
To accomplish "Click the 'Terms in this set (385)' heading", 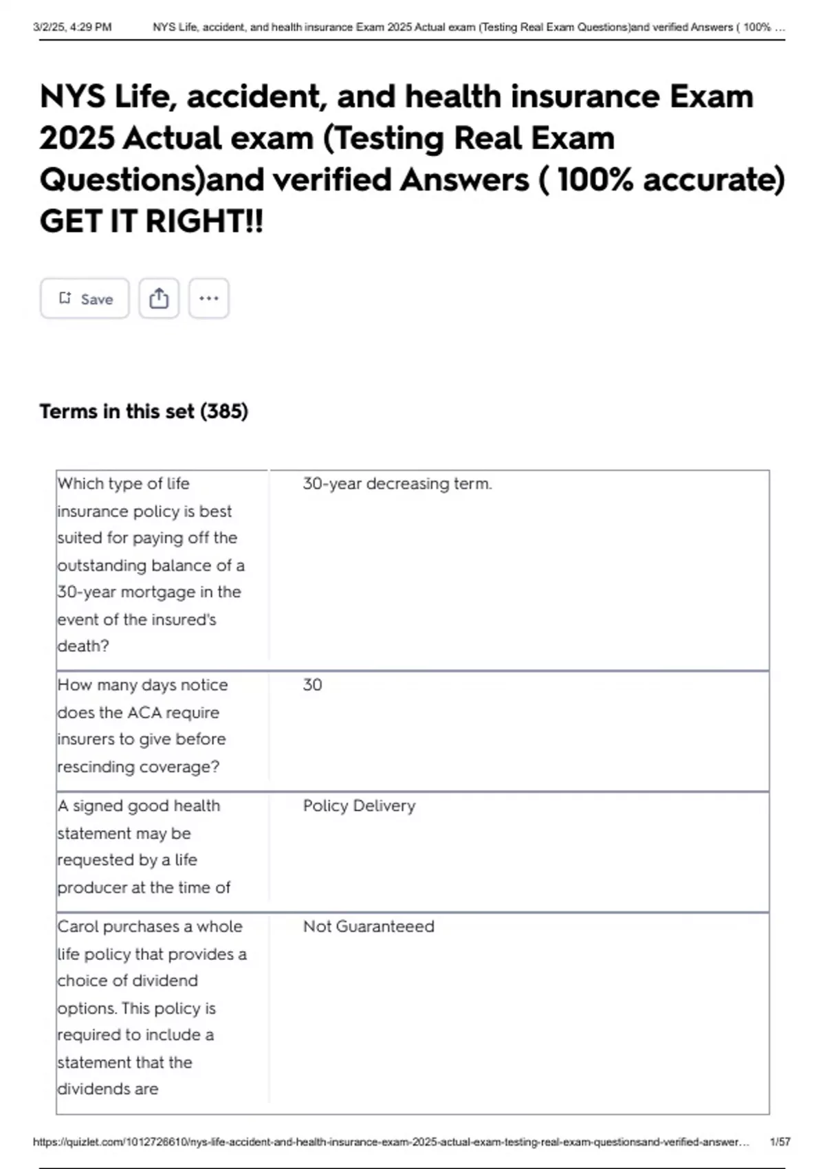I will [144, 411].
